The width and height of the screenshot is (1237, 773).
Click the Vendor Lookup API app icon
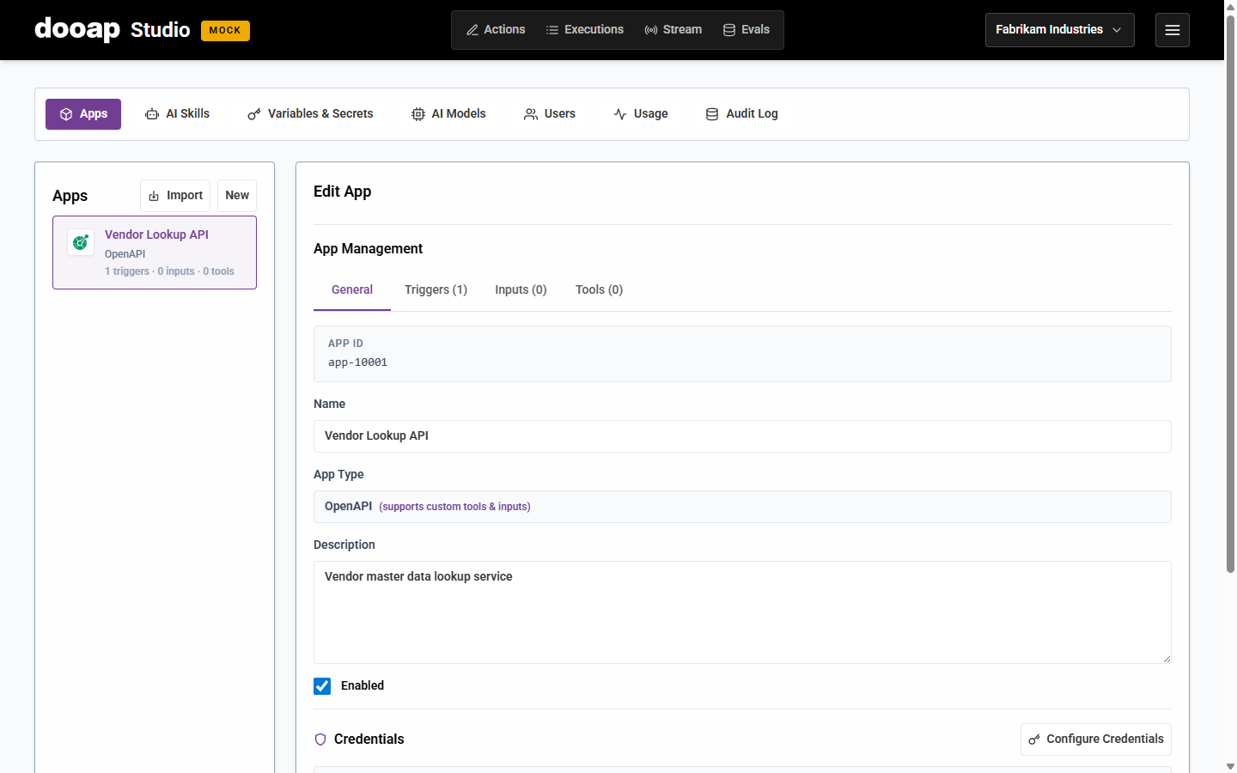tap(81, 242)
